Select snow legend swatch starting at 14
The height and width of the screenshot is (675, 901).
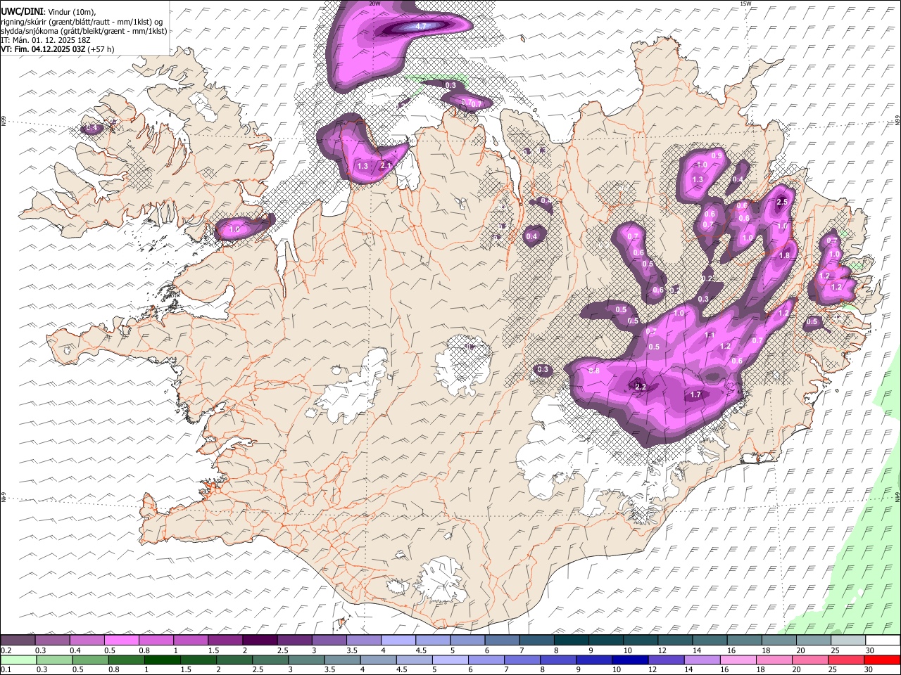(x=710, y=641)
